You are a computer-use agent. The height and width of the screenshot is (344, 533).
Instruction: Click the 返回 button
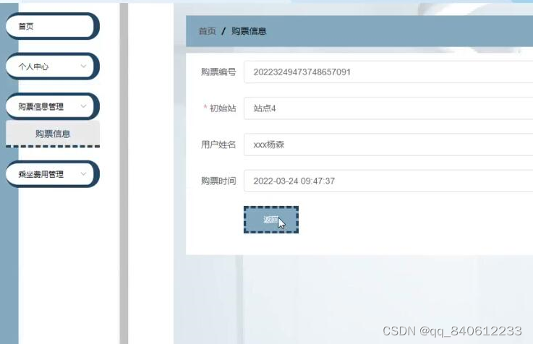coord(271,220)
